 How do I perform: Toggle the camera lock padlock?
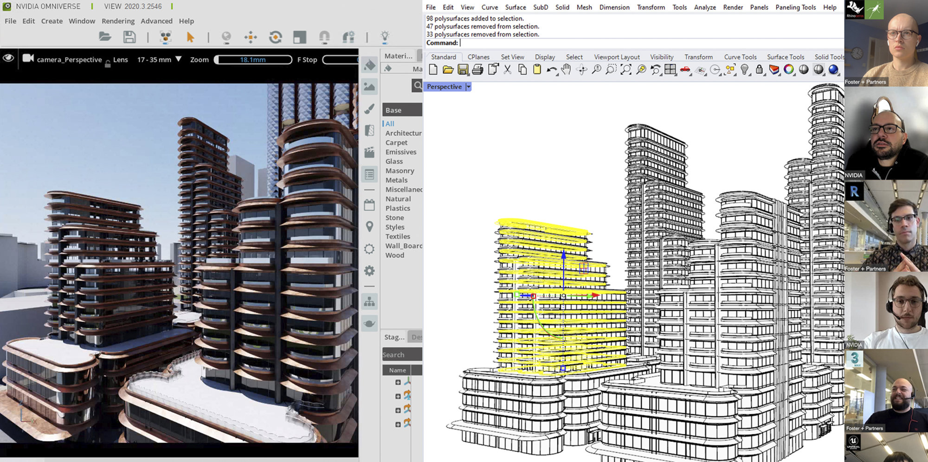click(108, 64)
